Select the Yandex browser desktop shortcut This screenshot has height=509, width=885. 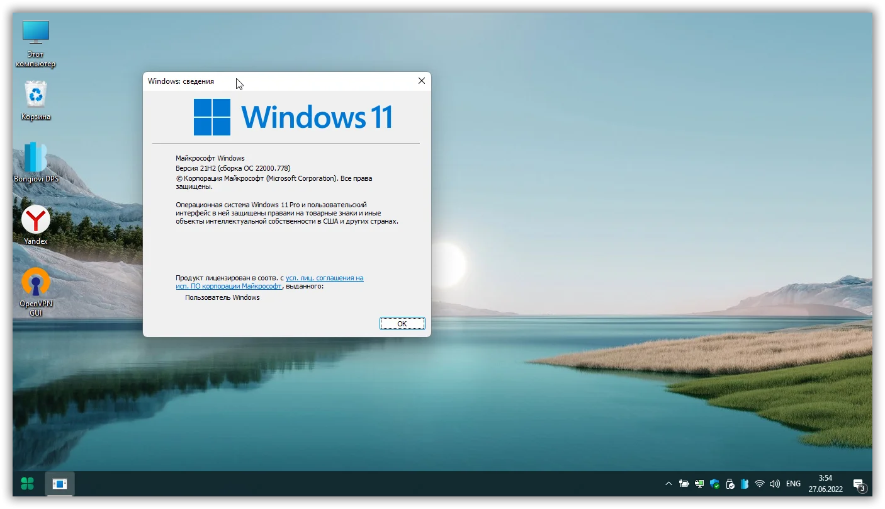[36, 225]
